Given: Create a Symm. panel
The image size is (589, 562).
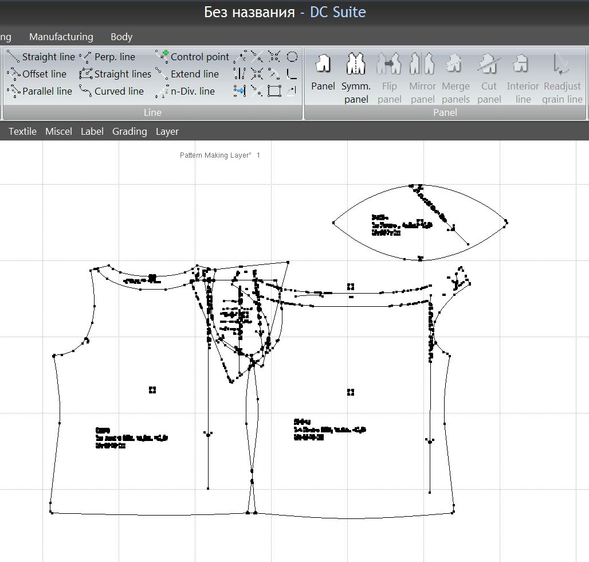Looking at the screenshot, I should pyautogui.click(x=356, y=77).
